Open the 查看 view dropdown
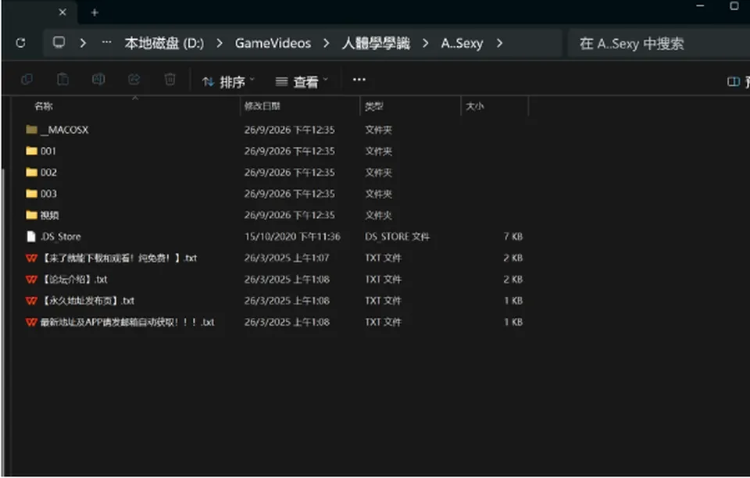 (x=302, y=82)
